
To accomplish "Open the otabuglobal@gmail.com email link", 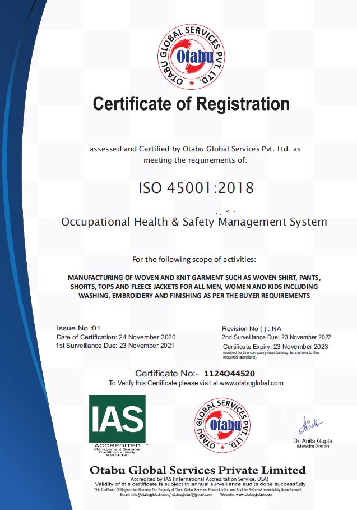I will point(192,494).
